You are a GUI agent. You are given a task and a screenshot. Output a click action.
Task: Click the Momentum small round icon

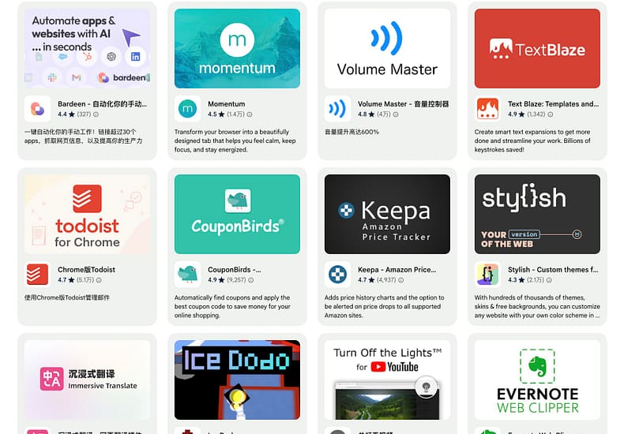point(187,109)
